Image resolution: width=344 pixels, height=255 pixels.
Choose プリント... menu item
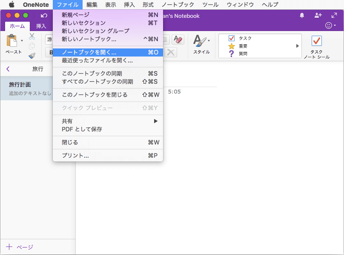(108, 156)
